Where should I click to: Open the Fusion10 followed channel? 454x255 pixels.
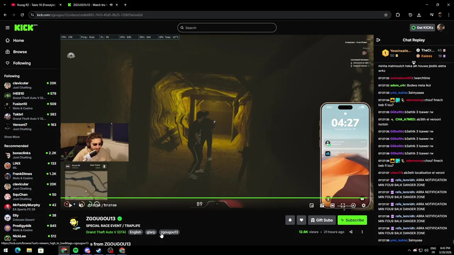[30, 106]
